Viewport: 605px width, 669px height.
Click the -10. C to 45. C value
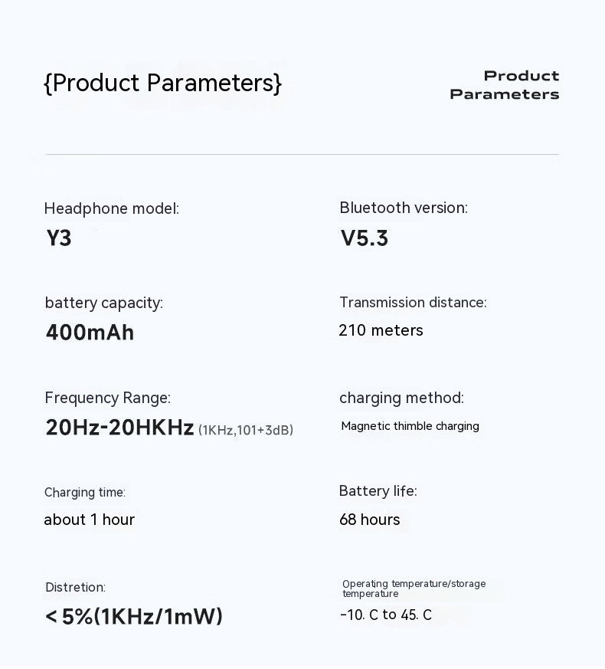click(x=386, y=615)
